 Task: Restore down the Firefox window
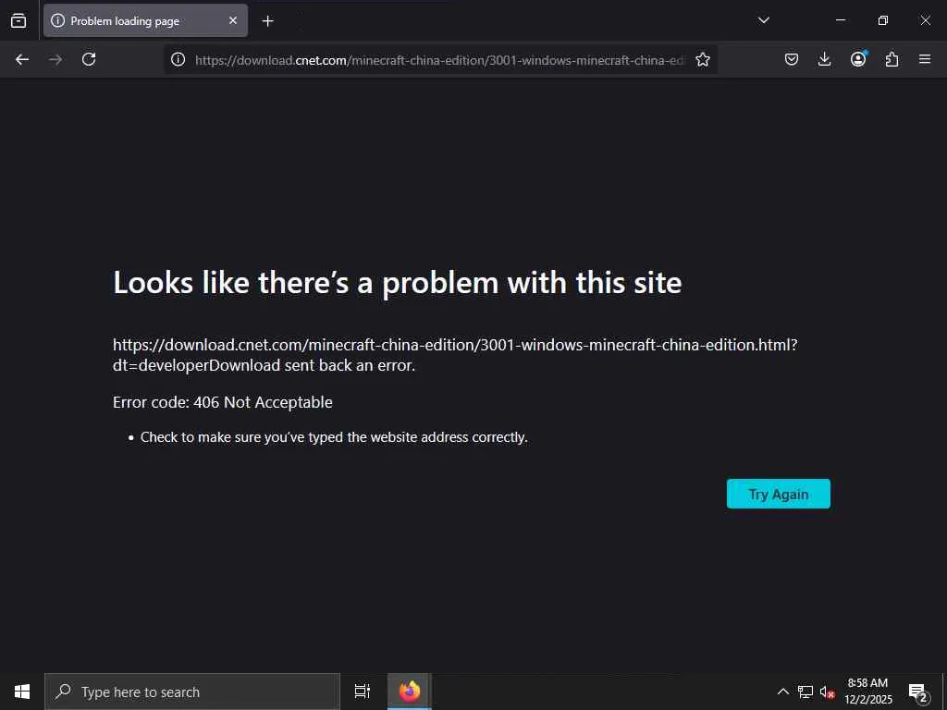click(883, 20)
